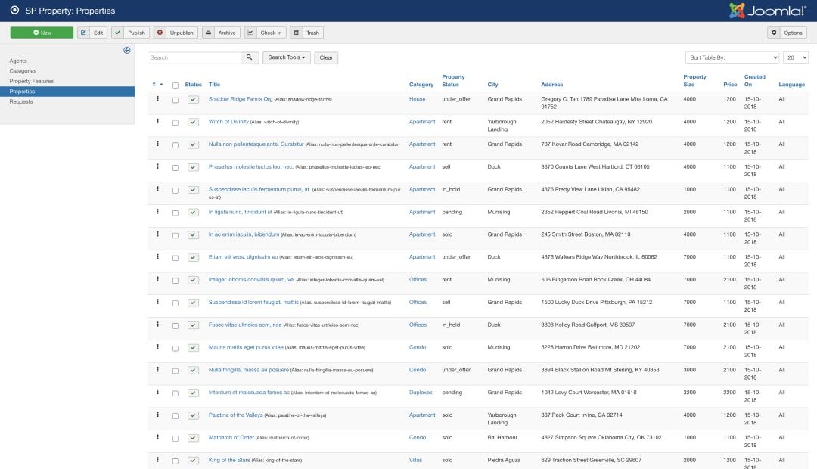Viewport: 817px width, 469px height.
Task: Sort by City column header
Action: click(492, 85)
